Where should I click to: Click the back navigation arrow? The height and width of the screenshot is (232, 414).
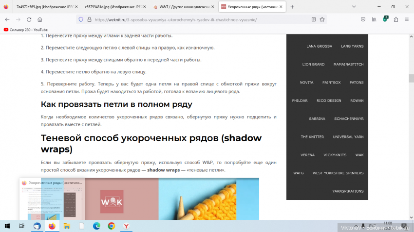point(7,19)
